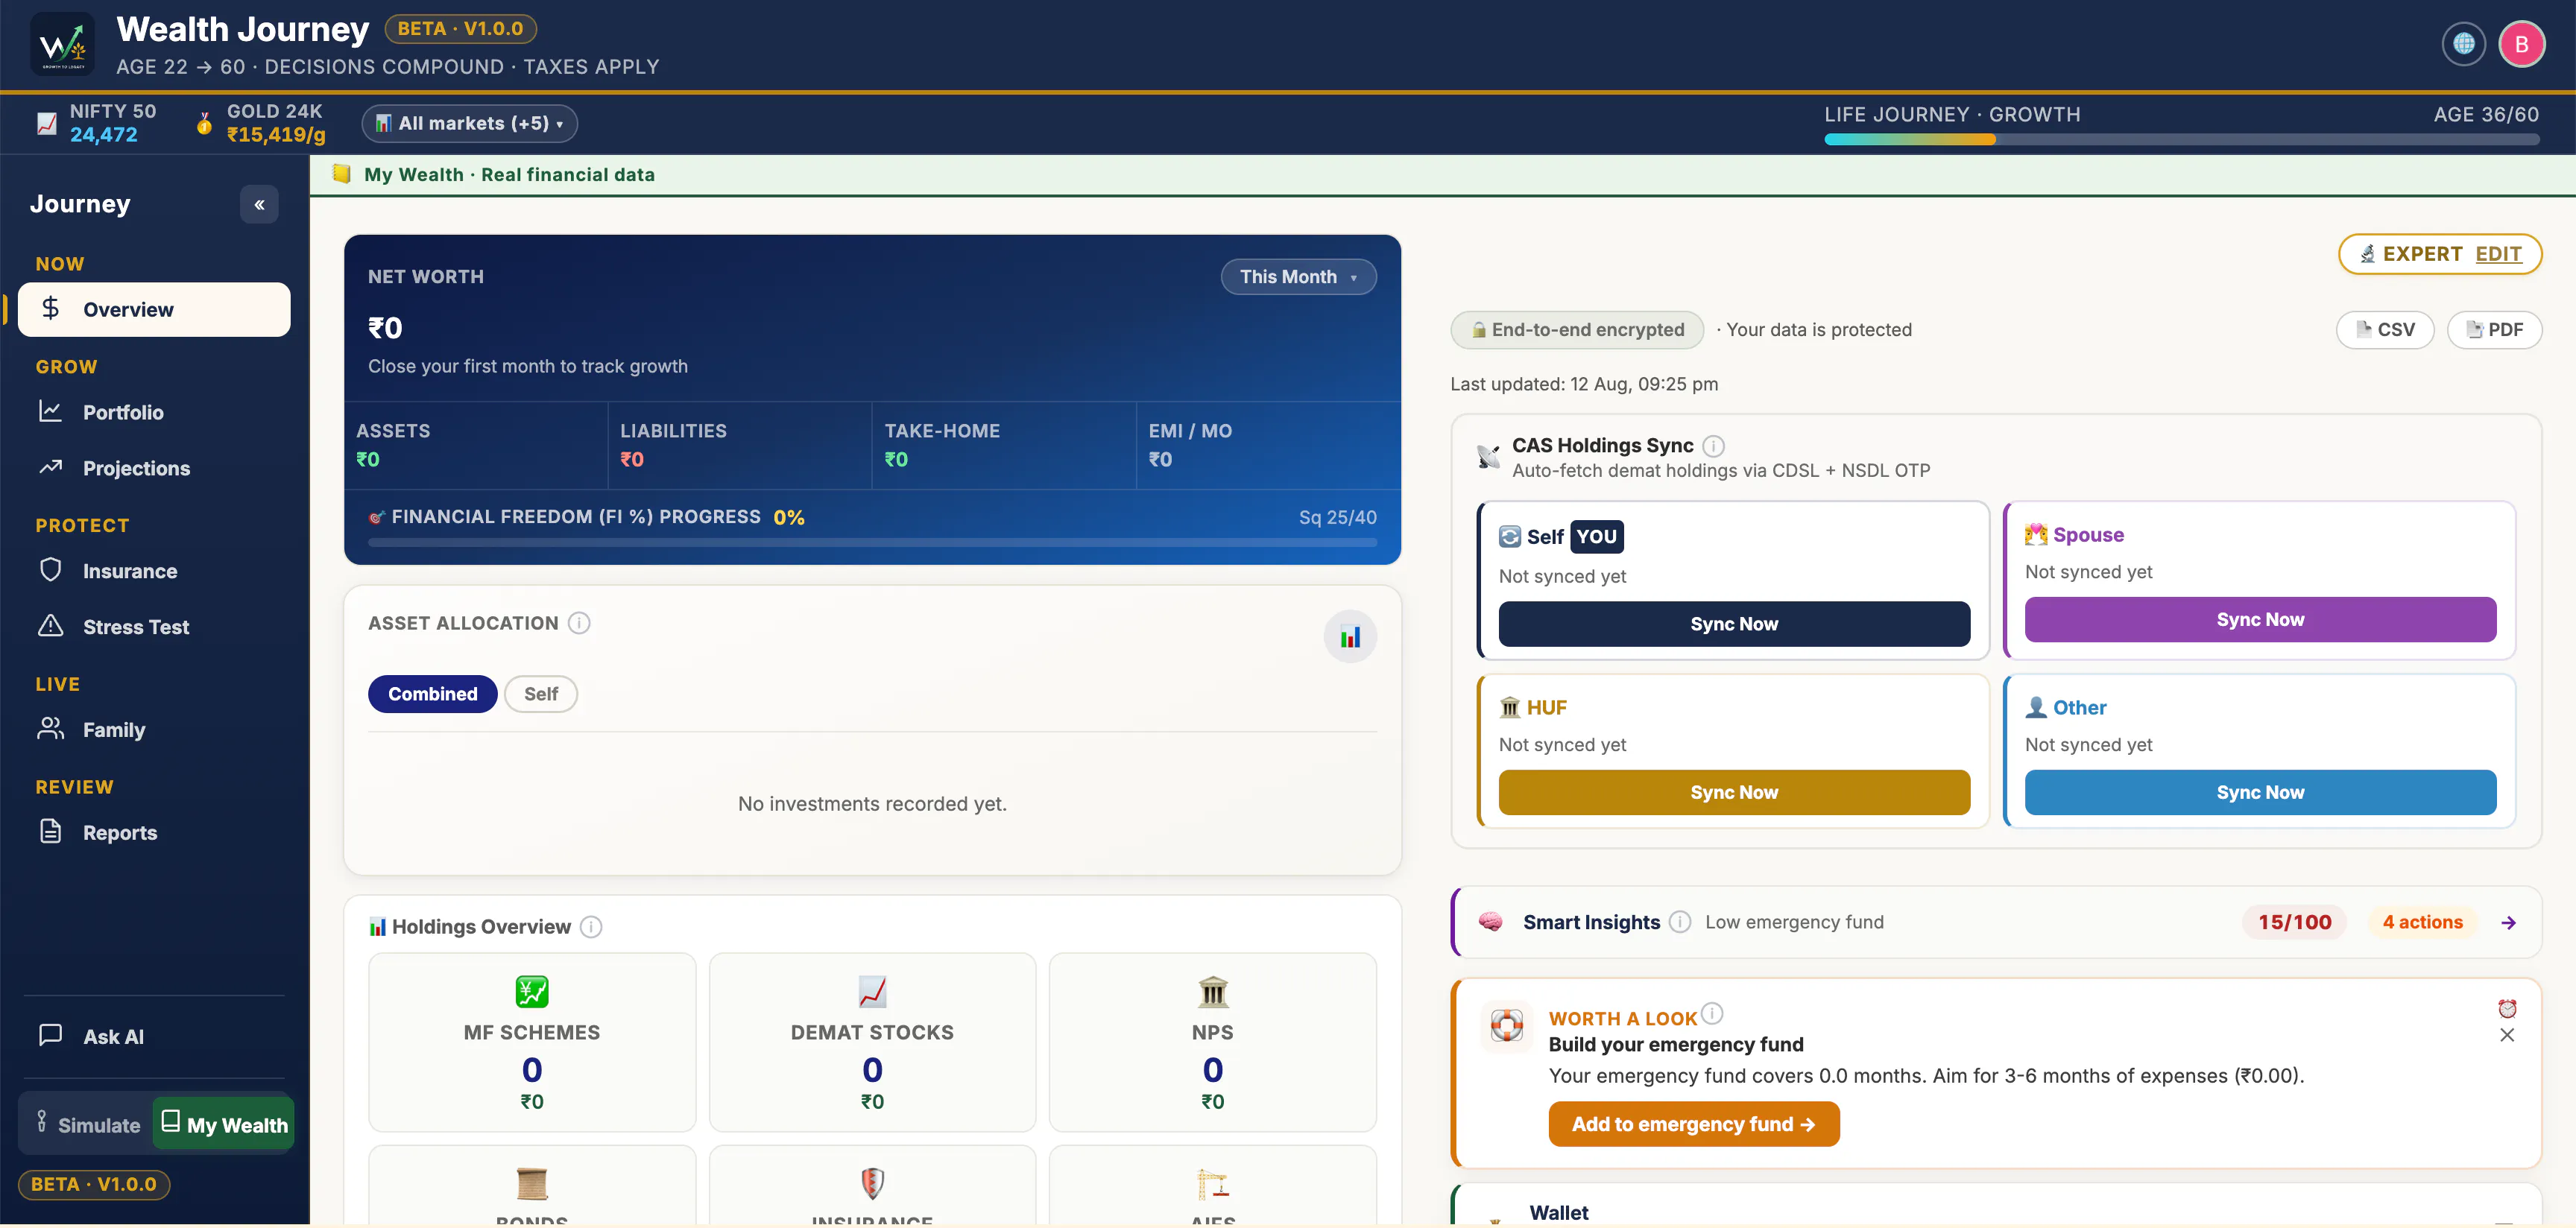Click the CAS satellite sync icon
Viewport: 2576px width, 1228px height.
1488,457
